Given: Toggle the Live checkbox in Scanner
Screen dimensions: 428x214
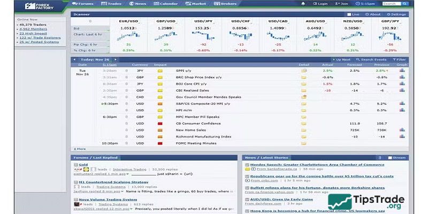Looking at the screenshot, I should (x=350, y=14).
